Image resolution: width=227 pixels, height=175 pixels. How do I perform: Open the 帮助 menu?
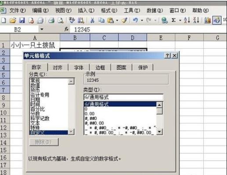(x=200, y=11)
